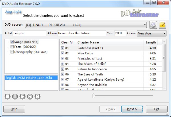171x117 pixels.
Task: Select the Discography [00:17:34] tree entry
Action: (31, 52)
